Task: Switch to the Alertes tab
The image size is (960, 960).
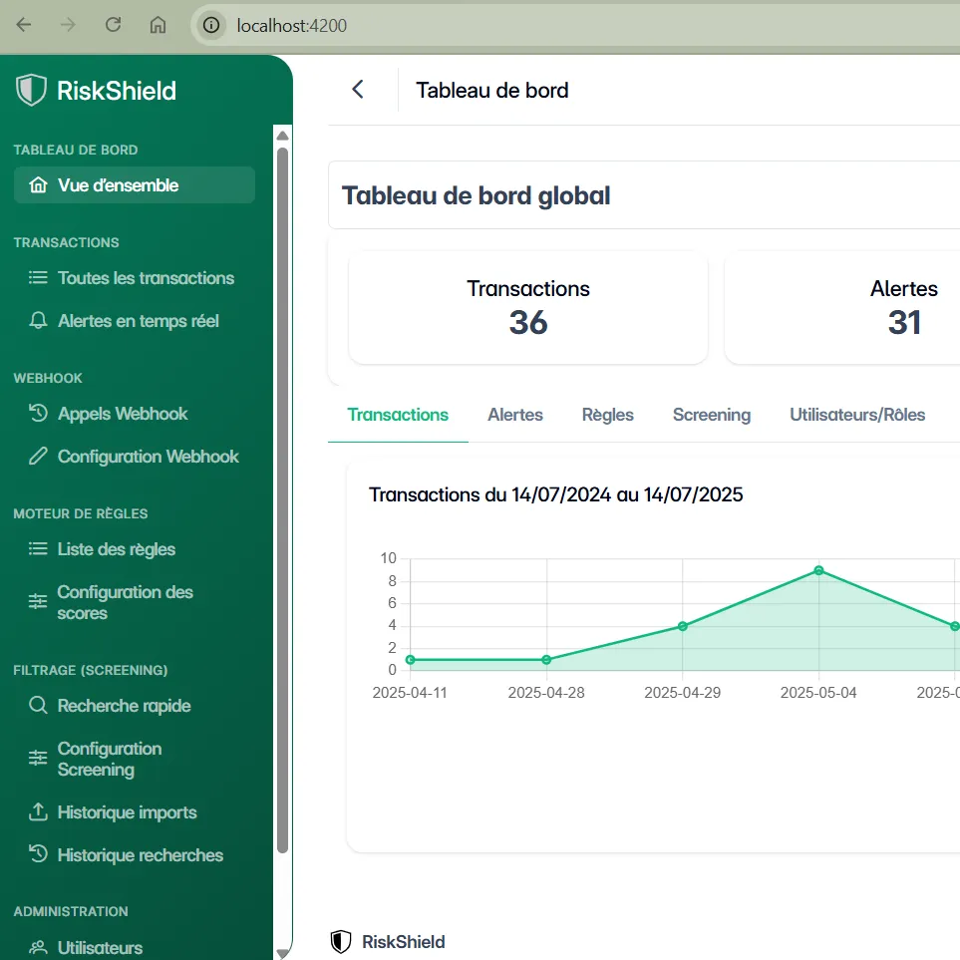Action: pos(514,415)
